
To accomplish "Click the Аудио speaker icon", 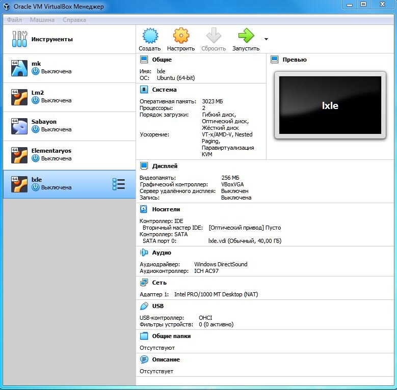I will (x=144, y=253).
